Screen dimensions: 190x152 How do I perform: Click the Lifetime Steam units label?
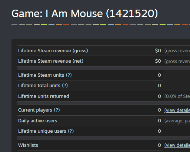coord(41,75)
